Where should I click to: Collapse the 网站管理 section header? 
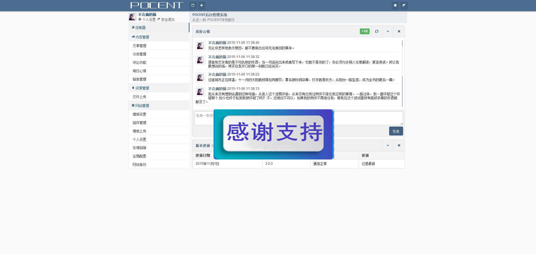coord(159,106)
